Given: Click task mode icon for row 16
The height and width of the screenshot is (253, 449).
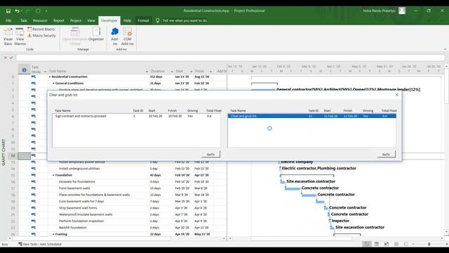Looking at the screenshot, I should 34,181.
